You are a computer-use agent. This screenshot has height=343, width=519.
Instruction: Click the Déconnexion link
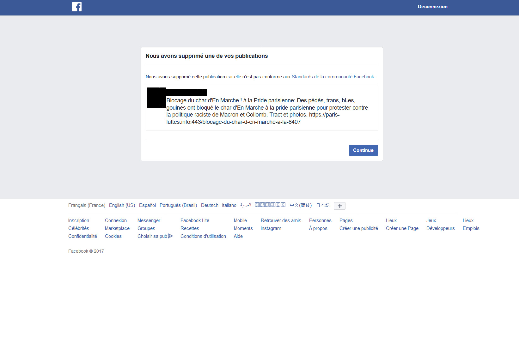432,7
